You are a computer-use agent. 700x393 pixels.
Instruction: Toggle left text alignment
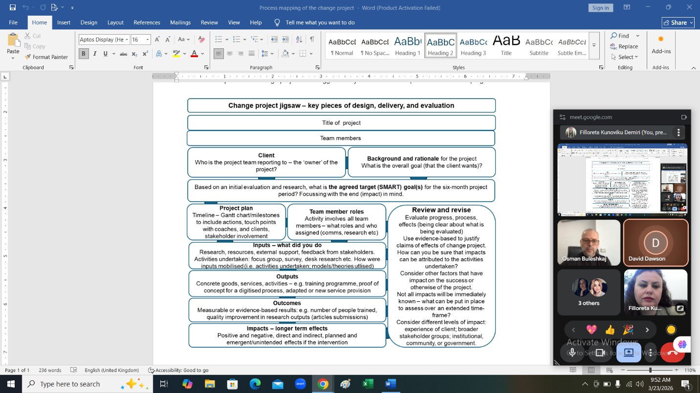coord(219,54)
